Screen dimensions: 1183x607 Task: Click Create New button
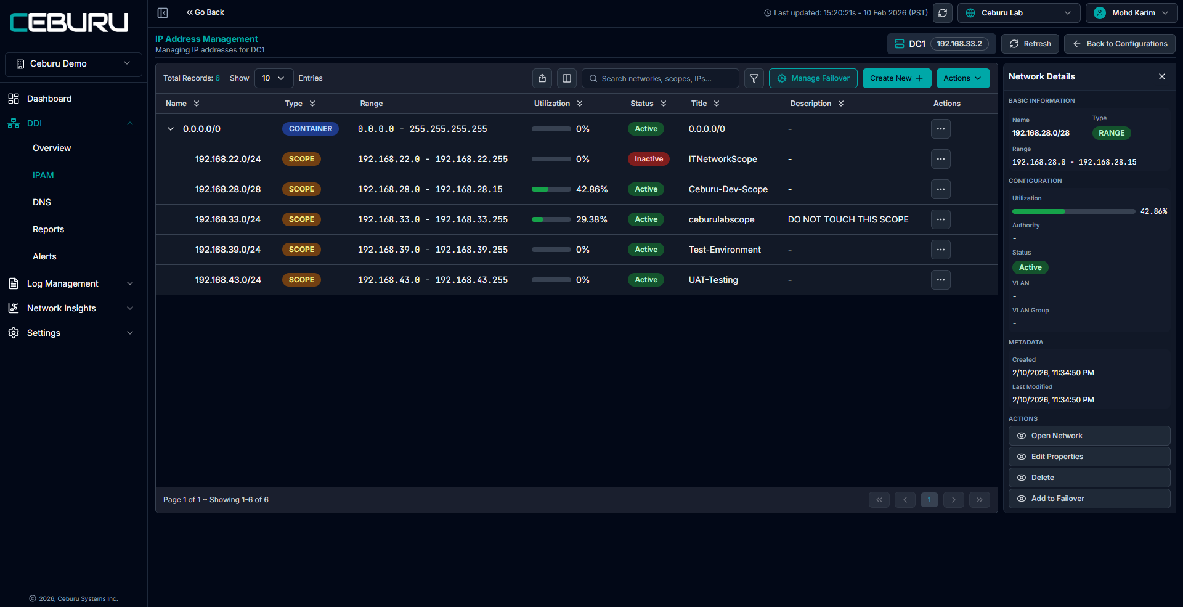[897, 78]
